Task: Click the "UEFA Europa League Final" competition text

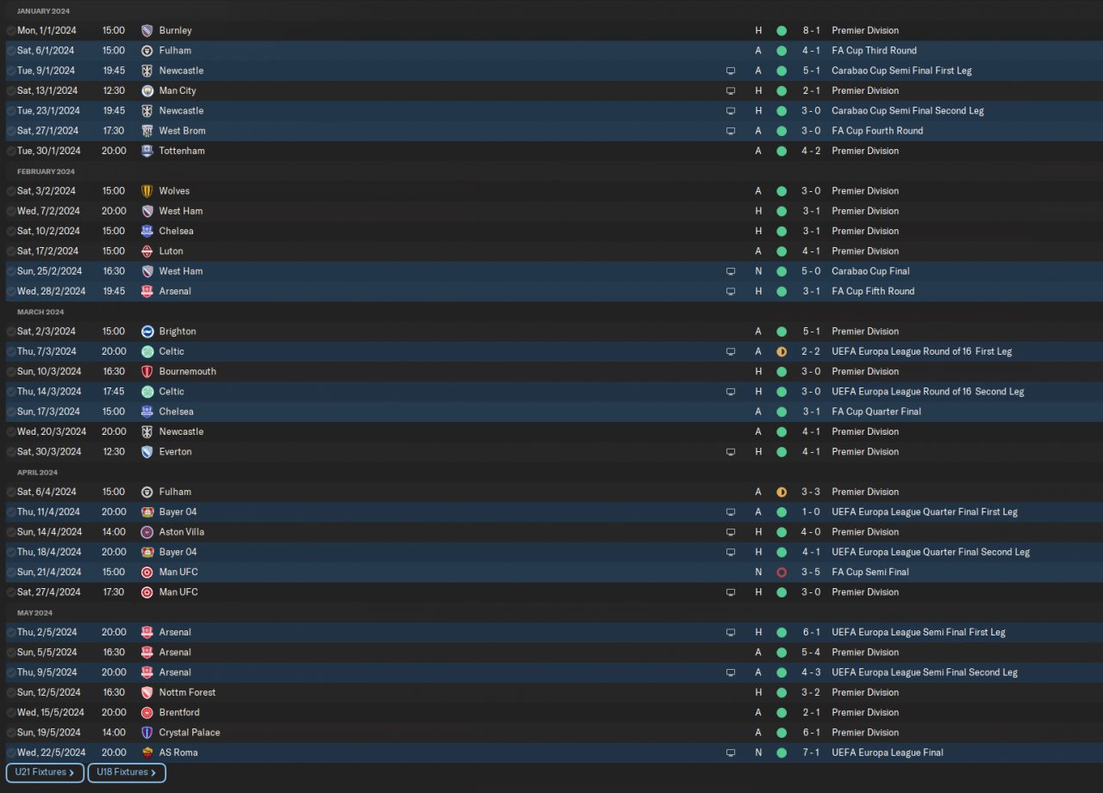Action: coord(888,753)
